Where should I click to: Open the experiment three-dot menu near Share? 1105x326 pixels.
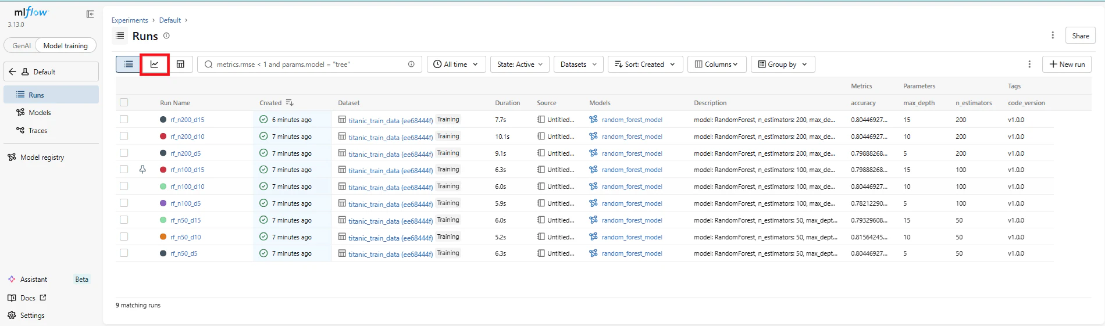pos(1053,35)
